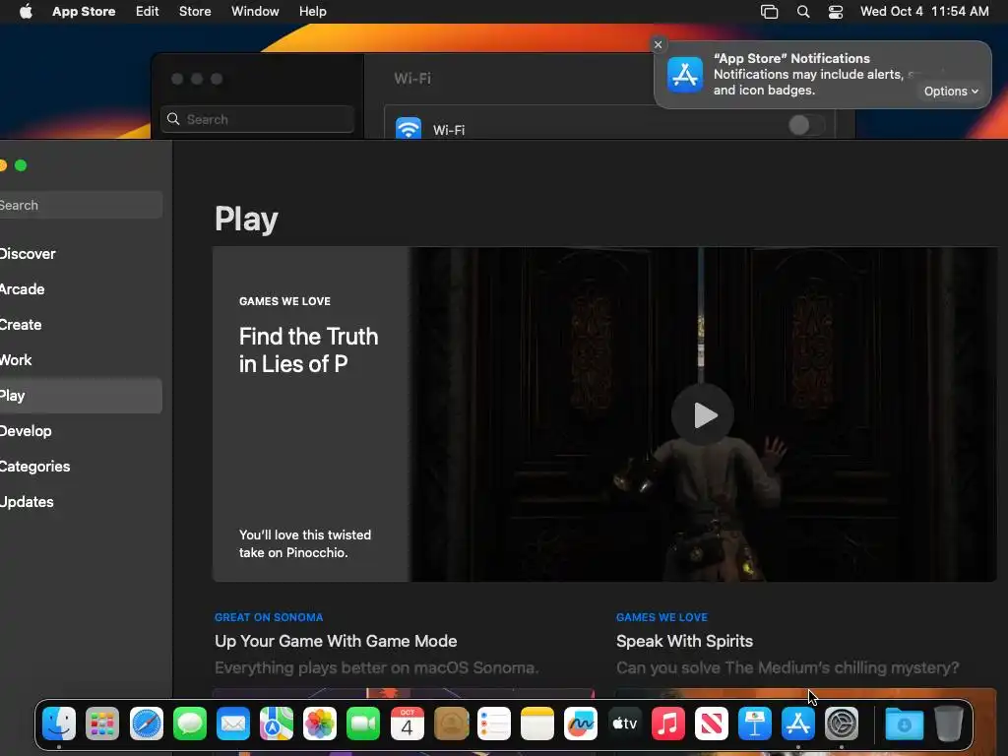The image size is (1008, 756).
Task: Click the Wi-Fi title in Settings window
Action: click(x=412, y=79)
